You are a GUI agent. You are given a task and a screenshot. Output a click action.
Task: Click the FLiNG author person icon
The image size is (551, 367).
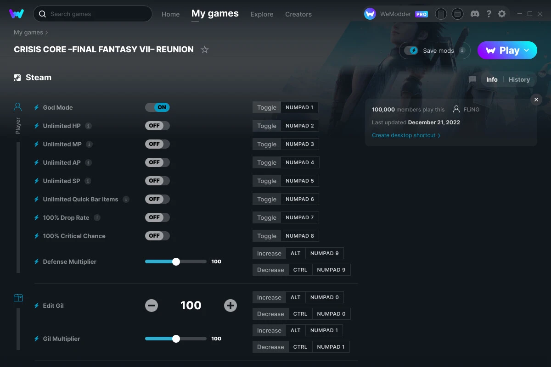456,109
